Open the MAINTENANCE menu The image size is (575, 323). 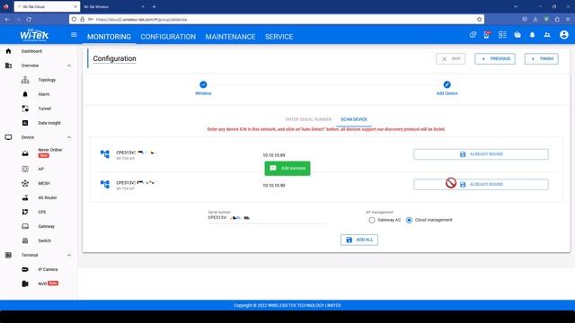click(x=230, y=37)
